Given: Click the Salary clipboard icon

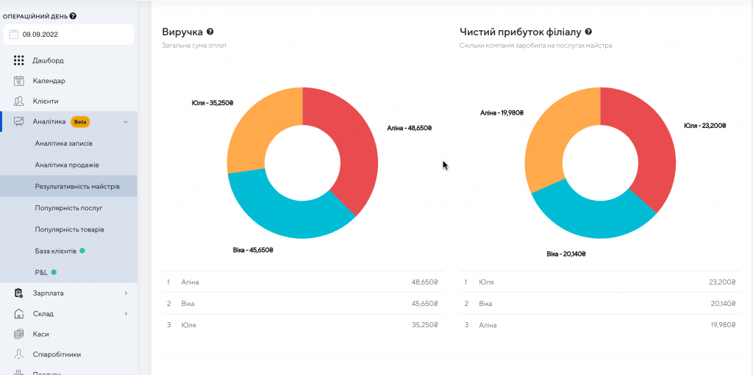Looking at the screenshot, I should [x=19, y=293].
